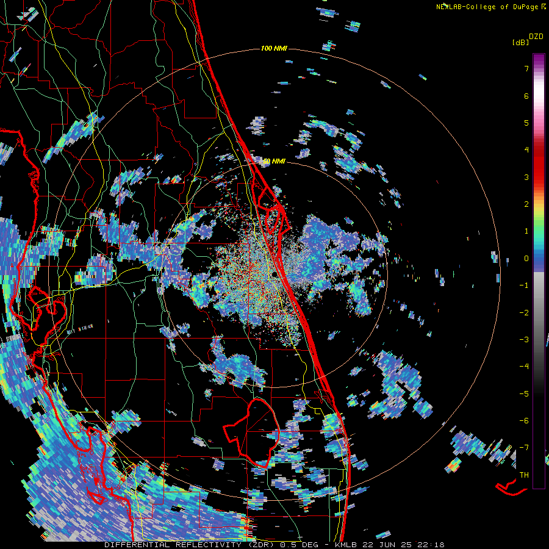Click the -4 value on the scale
This screenshot has width=549, height=549.
click(x=524, y=366)
